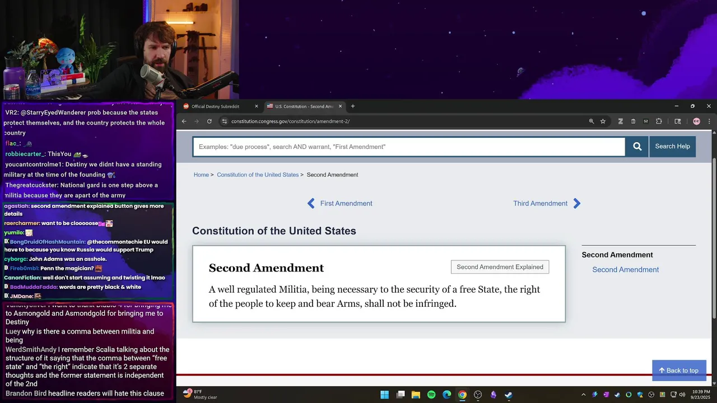Viewport: 717px width, 403px height.
Task: Click chat username BongDruidOfHashMountain
Action: click(x=48, y=242)
